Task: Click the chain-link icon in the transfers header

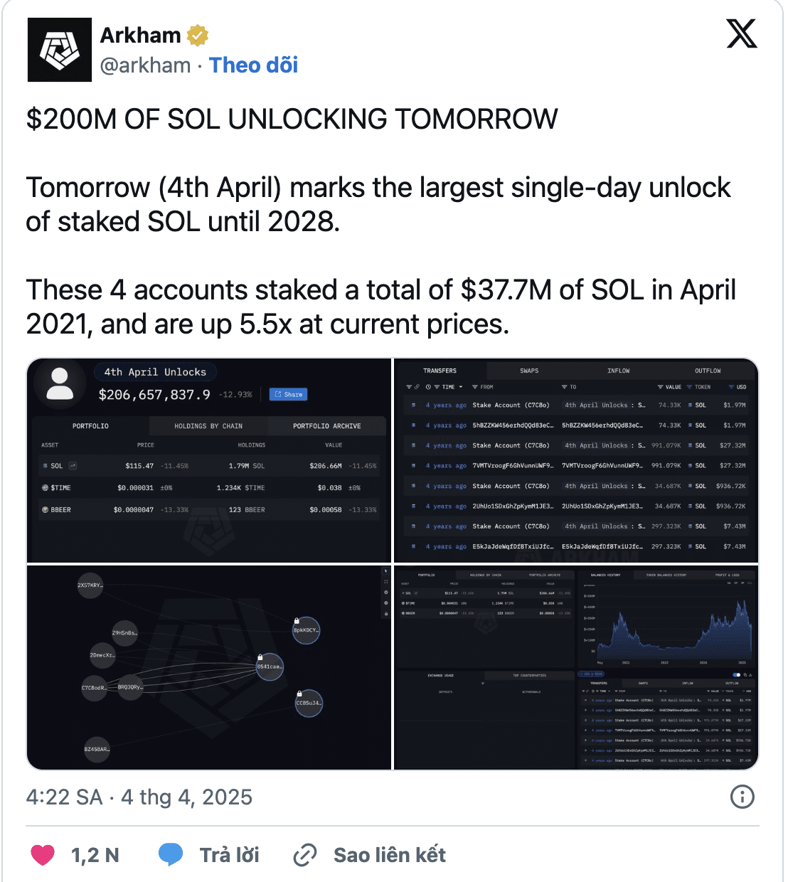Action: pos(417,387)
